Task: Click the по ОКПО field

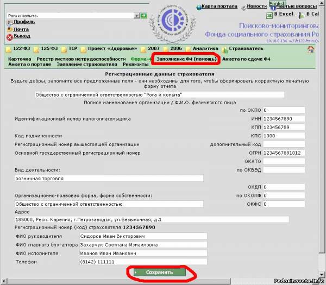Action: point(284,110)
